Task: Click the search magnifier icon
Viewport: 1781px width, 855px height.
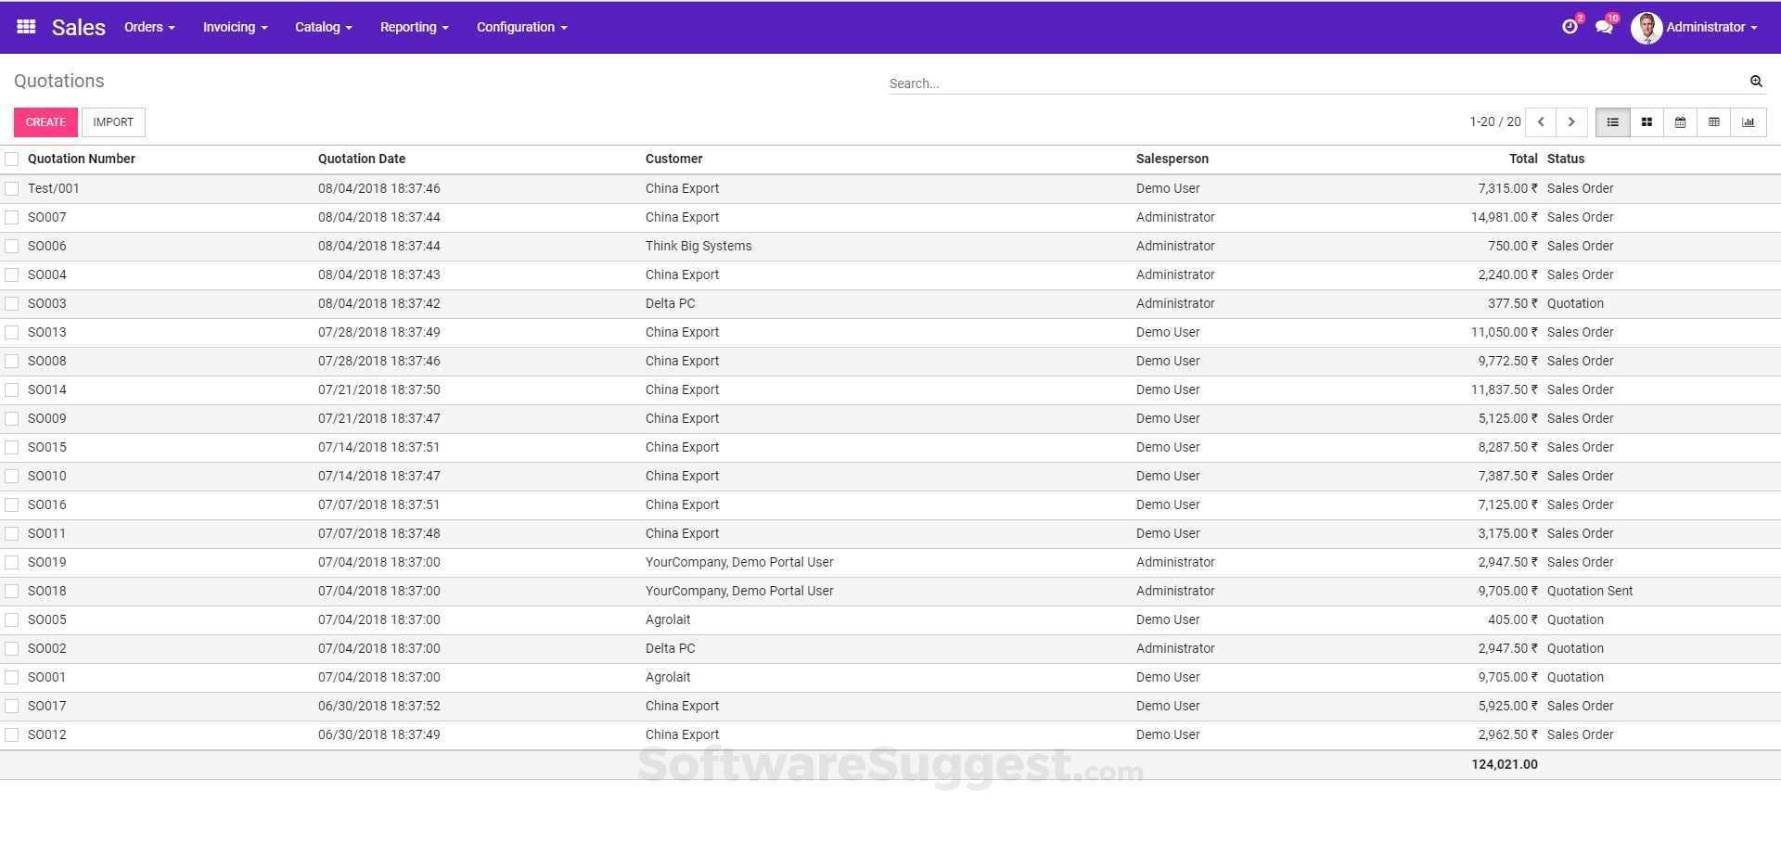Action: [x=1756, y=82]
